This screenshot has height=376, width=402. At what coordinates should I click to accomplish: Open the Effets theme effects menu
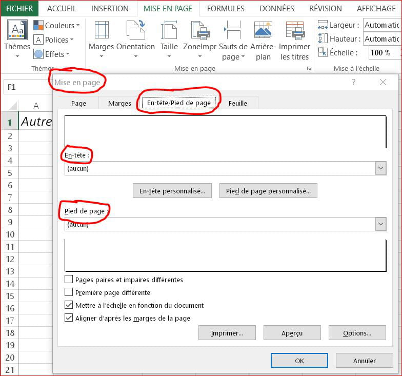point(51,54)
